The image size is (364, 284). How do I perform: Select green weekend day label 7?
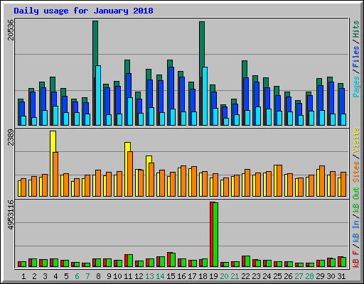[87, 276]
